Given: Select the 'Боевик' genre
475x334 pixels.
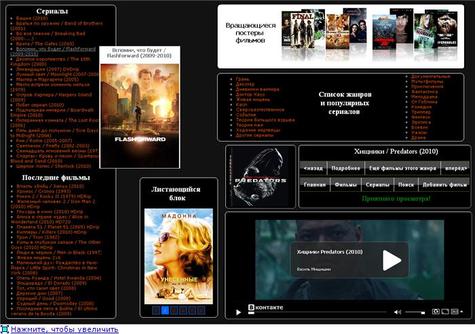Looking at the screenshot, I should [x=419, y=127].
